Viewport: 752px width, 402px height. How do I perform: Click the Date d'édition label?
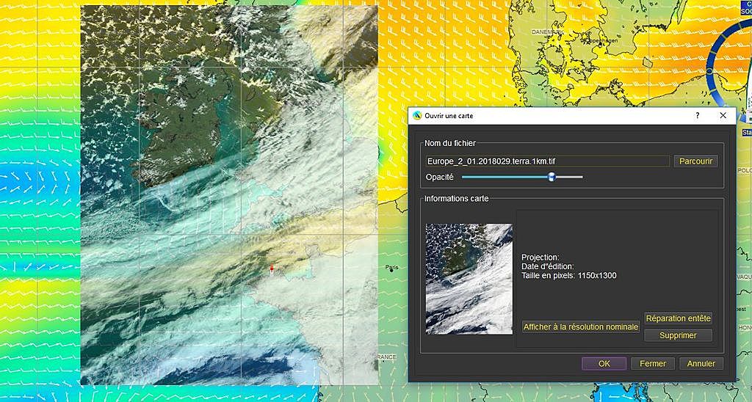548,266
